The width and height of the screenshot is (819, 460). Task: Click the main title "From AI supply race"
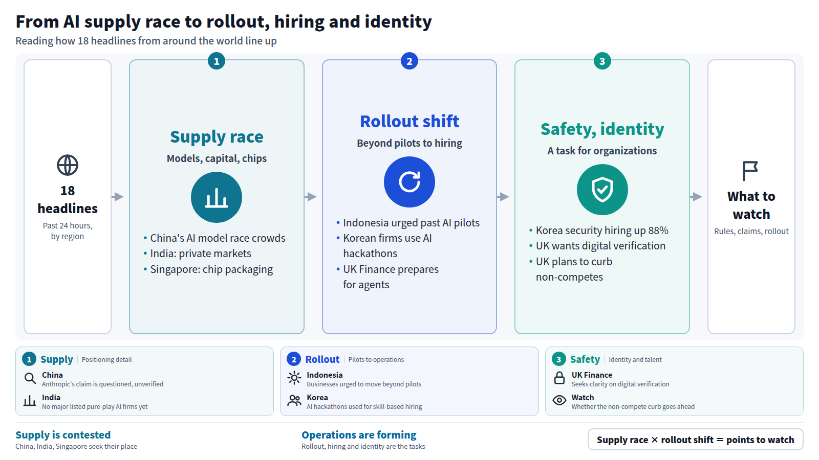[x=224, y=22]
